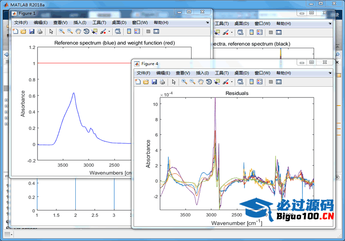This screenshot has width=345, height=241.
Task: Activate Zoom Out tool in Figure 1
Action: pyautogui.click(x=70, y=31)
